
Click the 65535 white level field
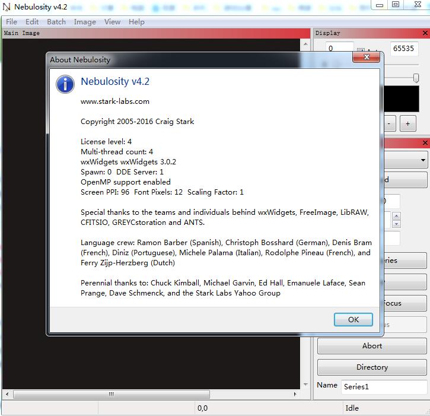coord(404,49)
